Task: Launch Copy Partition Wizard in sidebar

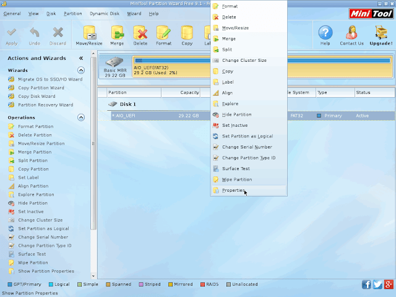Action: pyautogui.click(x=41, y=88)
